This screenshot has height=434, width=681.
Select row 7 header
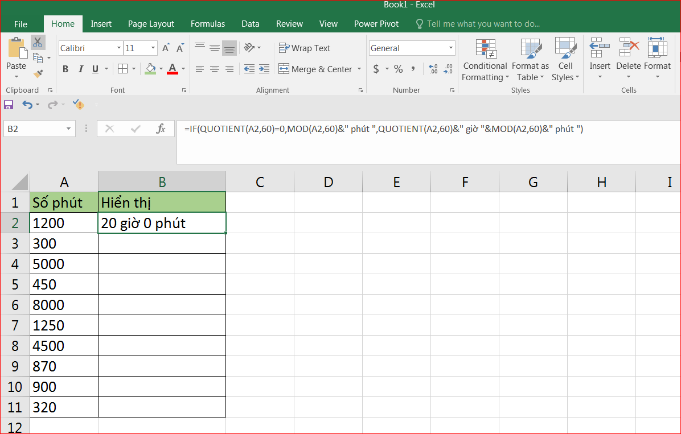(15, 325)
